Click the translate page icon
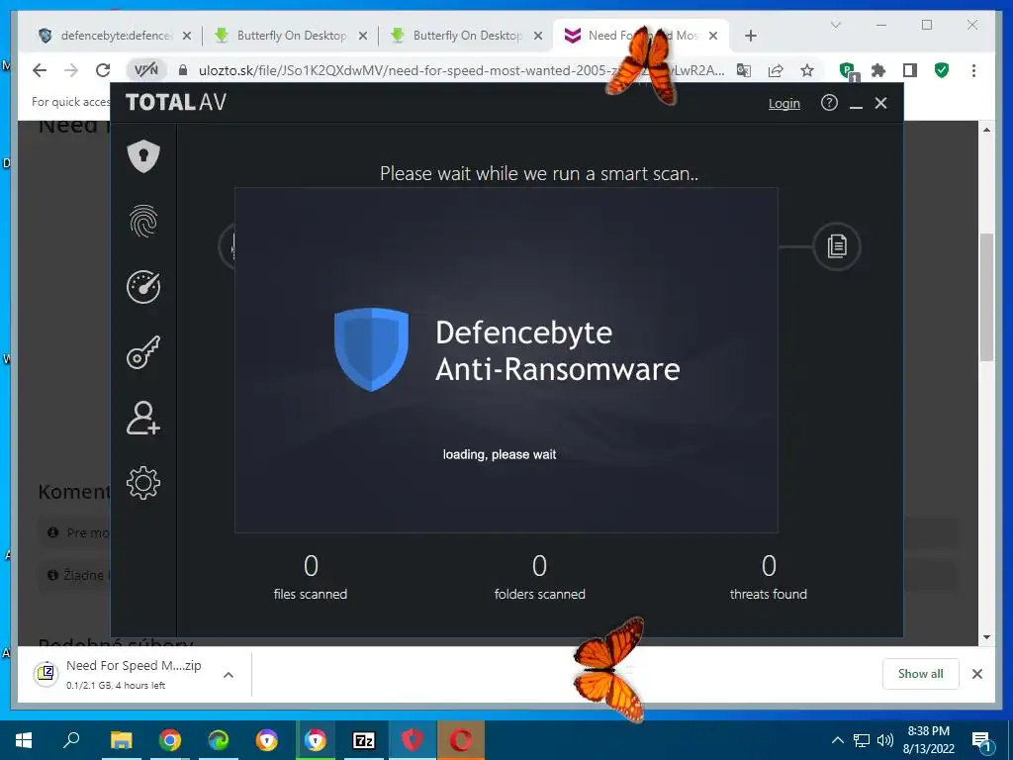 point(744,70)
